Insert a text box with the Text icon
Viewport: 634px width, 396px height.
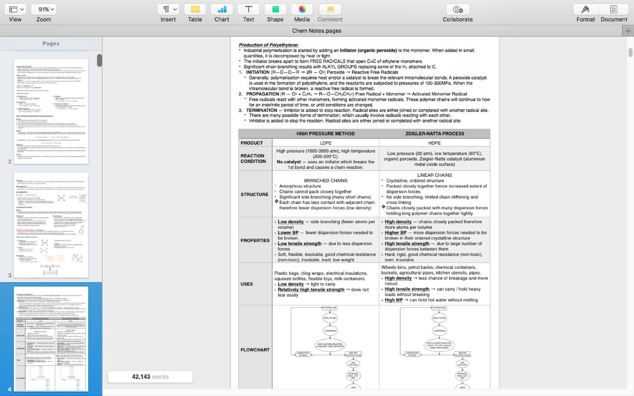point(248,9)
